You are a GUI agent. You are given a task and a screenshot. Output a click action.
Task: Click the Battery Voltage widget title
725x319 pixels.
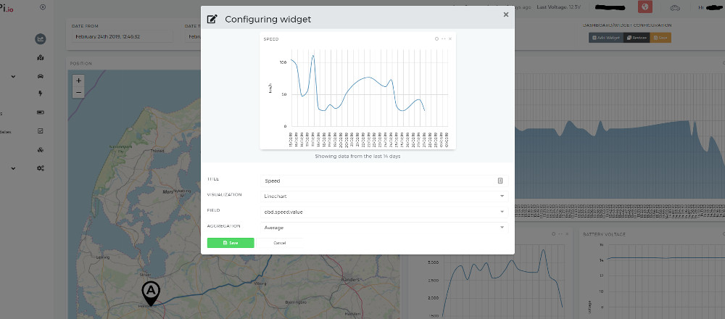coord(605,234)
